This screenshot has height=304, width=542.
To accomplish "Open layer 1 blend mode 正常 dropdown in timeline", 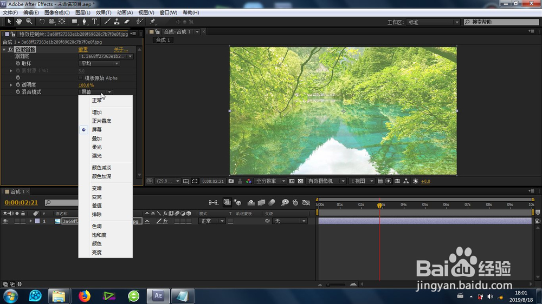I will coord(211,221).
